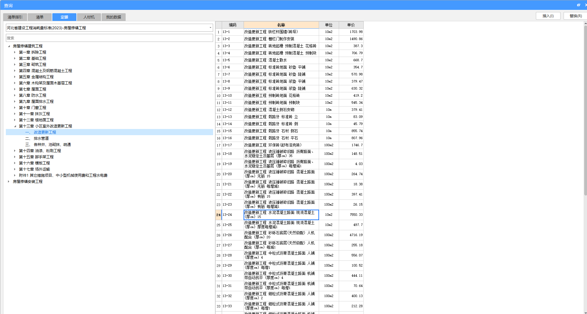
Task: Open the quota standard dropdown list
Action: click(210, 28)
